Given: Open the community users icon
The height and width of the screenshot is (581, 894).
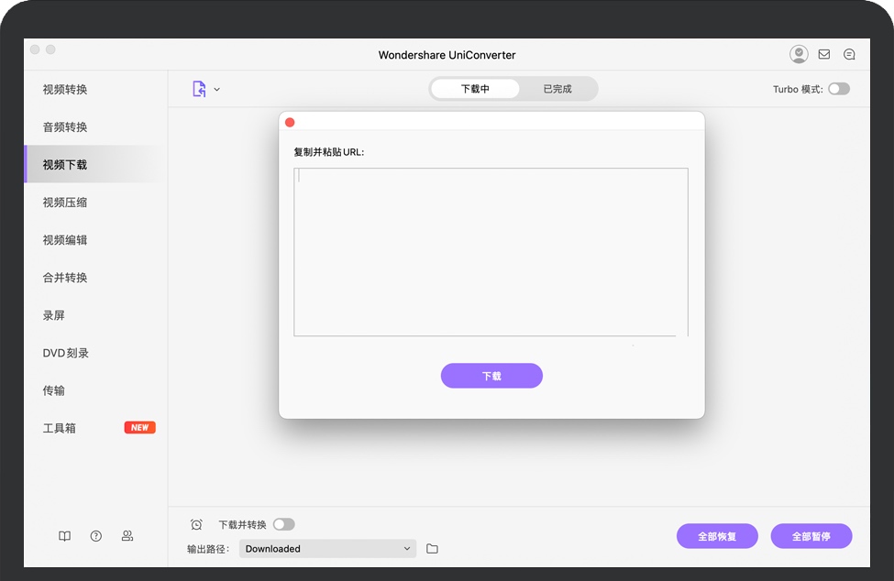Looking at the screenshot, I should point(127,536).
